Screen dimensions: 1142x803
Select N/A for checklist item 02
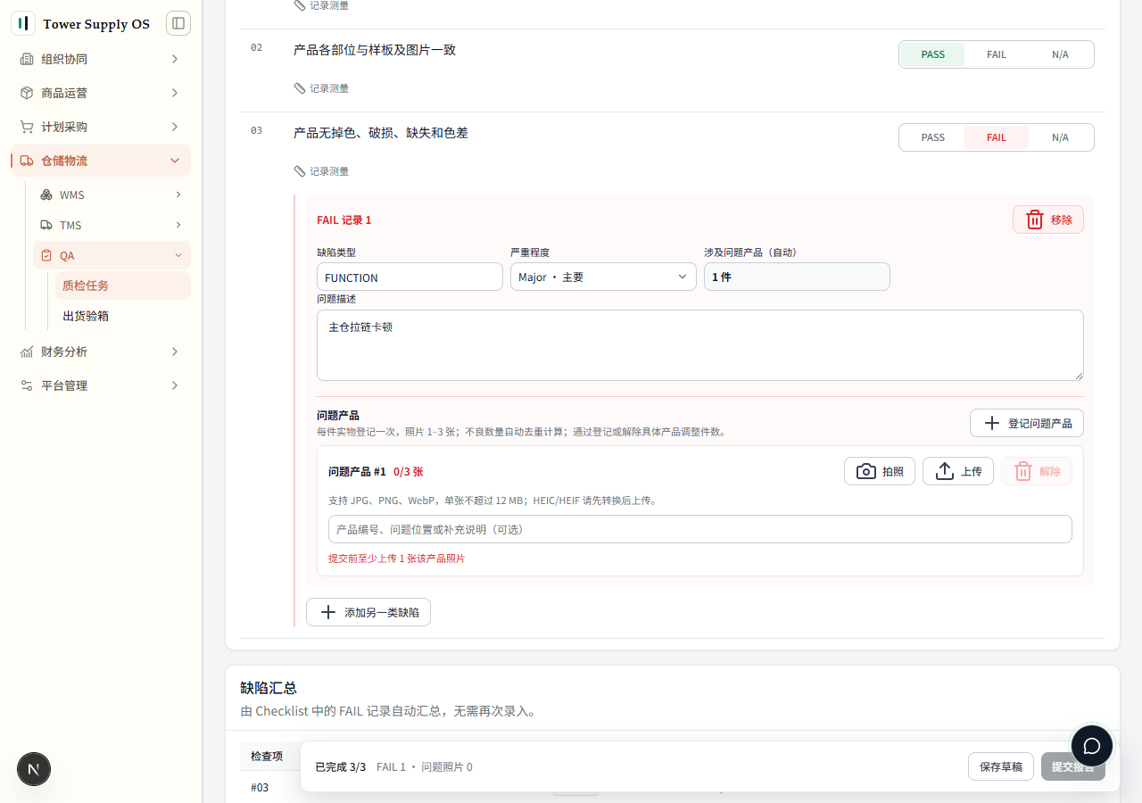tap(1060, 54)
